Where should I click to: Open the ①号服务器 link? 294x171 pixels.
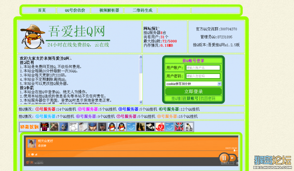pos(45,109)
